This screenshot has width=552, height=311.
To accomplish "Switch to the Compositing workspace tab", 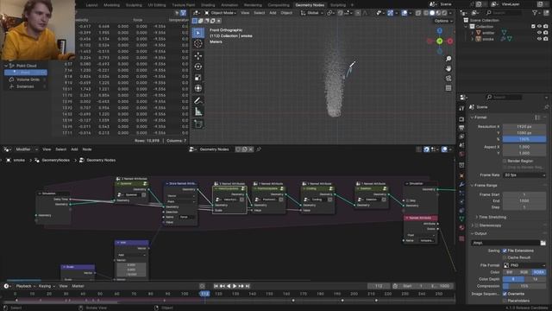I will click(x=279, y=5).
